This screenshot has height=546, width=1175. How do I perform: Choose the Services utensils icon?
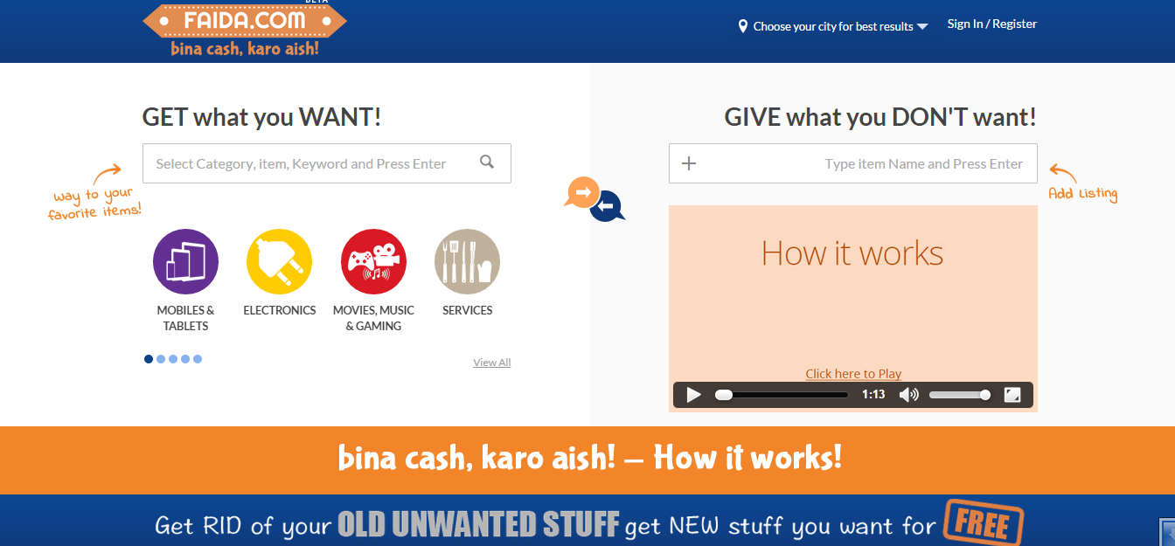[x=467, y=261]
